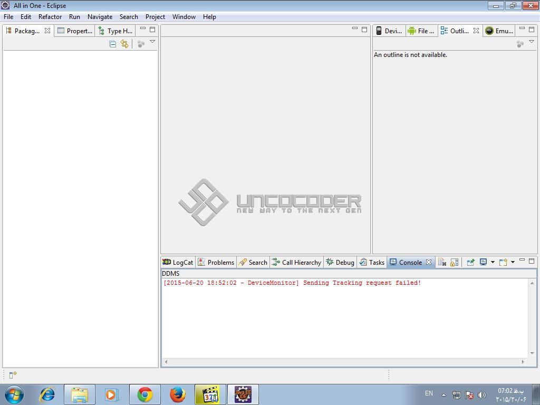Viewport: 540px width, 405px height.
Task: Minimize the Console panel
Action: click(522, 259)
